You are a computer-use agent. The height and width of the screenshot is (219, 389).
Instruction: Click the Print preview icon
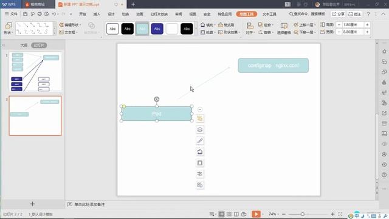coord(47,14)
